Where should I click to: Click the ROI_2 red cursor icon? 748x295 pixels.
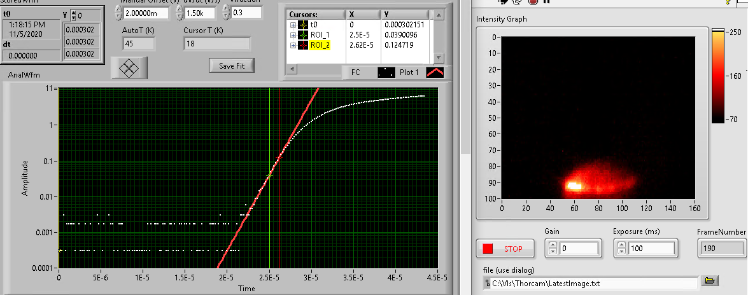pos(304,45)
